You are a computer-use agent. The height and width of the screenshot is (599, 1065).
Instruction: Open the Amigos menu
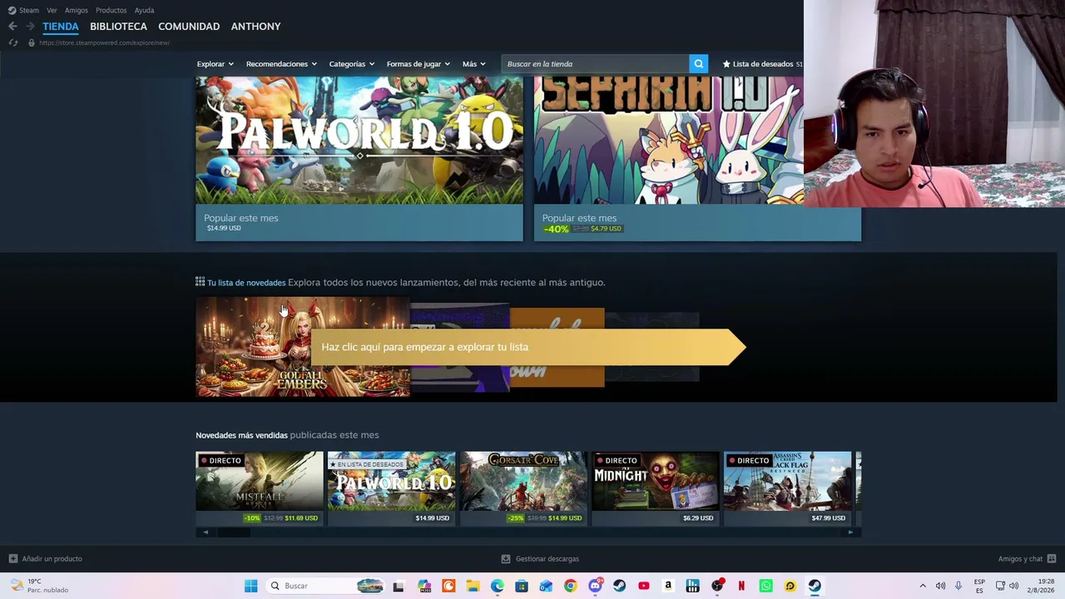pyautogui.click(x=77, y=10)
